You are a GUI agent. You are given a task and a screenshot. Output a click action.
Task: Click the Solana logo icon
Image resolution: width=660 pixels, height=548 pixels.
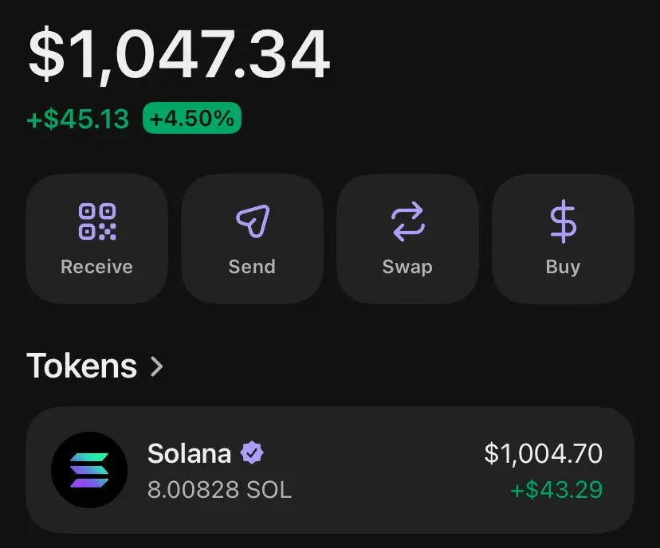(89, 470)
